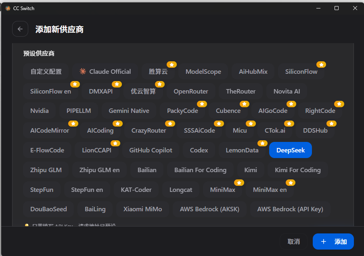Select TheRouter provider

241,91
